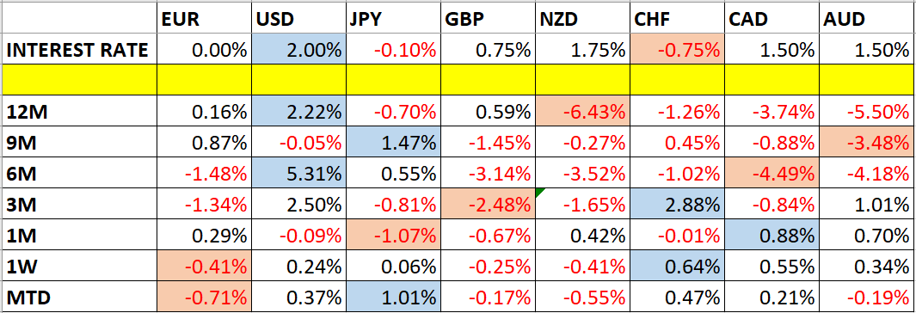Select the CAD 1M cell showing 0.88%

click(x=772, y=236)
